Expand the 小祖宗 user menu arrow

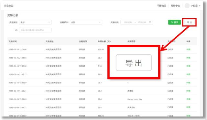pos(200,6)
